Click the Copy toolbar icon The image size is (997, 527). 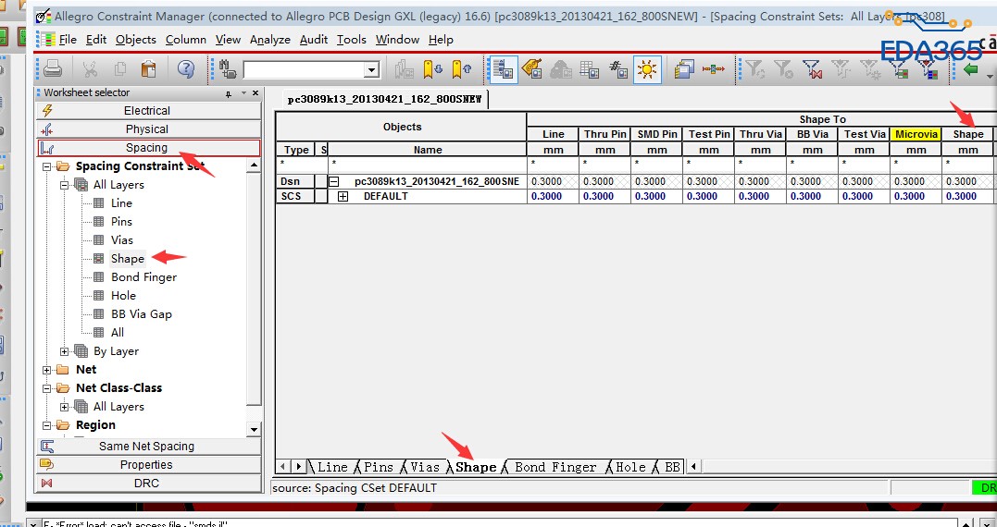tap(120, 68)
